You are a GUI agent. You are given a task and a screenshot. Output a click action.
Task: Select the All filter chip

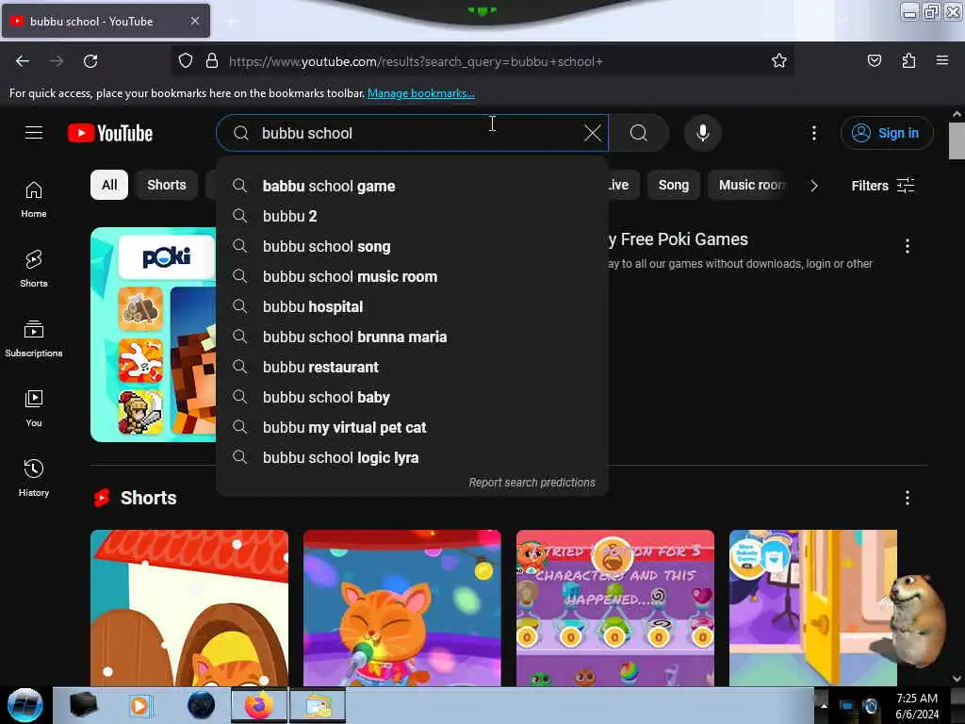tap(109, 185)
